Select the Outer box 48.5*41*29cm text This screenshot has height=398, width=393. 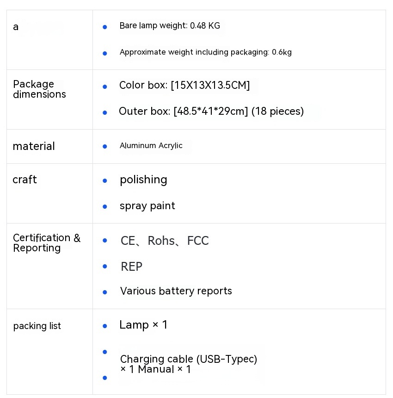click(211, 112)
